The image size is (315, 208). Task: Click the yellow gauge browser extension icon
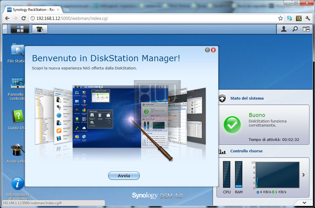point(299,18)
